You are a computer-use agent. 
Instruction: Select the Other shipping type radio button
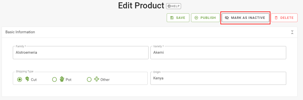(x=89, y=79)
